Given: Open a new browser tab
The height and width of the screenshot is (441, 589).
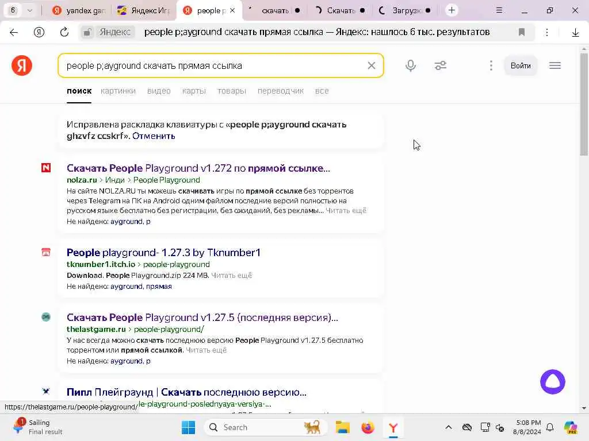Looking at the screenshot, I should pyautogui.click(x=452, y=10).
